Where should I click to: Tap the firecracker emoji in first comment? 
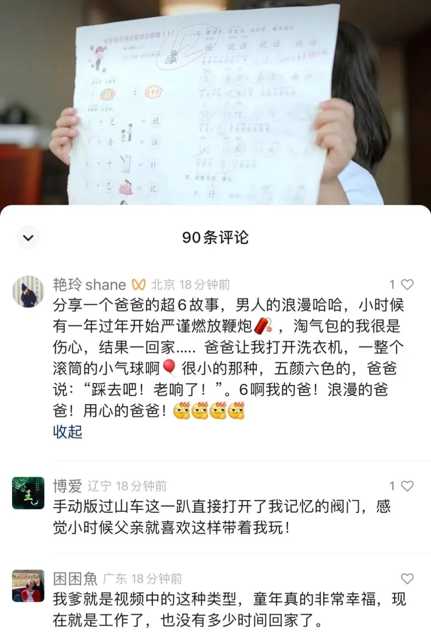click(263, 326)
